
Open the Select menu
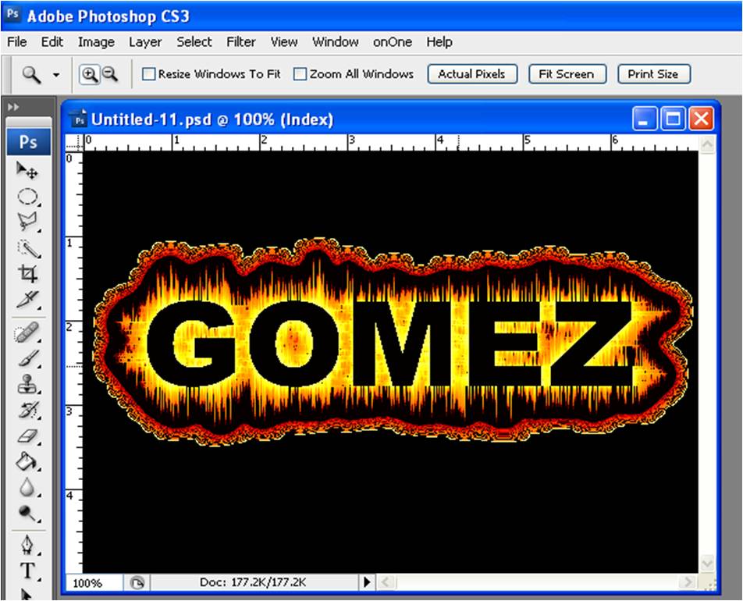coord(194,42)
